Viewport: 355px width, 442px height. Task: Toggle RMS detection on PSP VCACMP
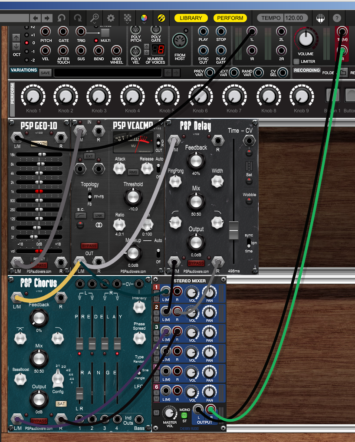point(133,172)
